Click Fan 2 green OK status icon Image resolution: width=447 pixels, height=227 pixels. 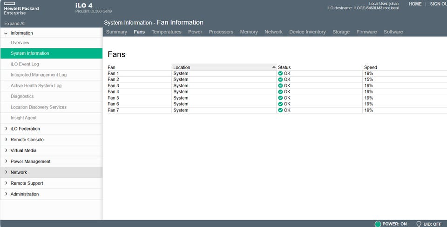280,79
